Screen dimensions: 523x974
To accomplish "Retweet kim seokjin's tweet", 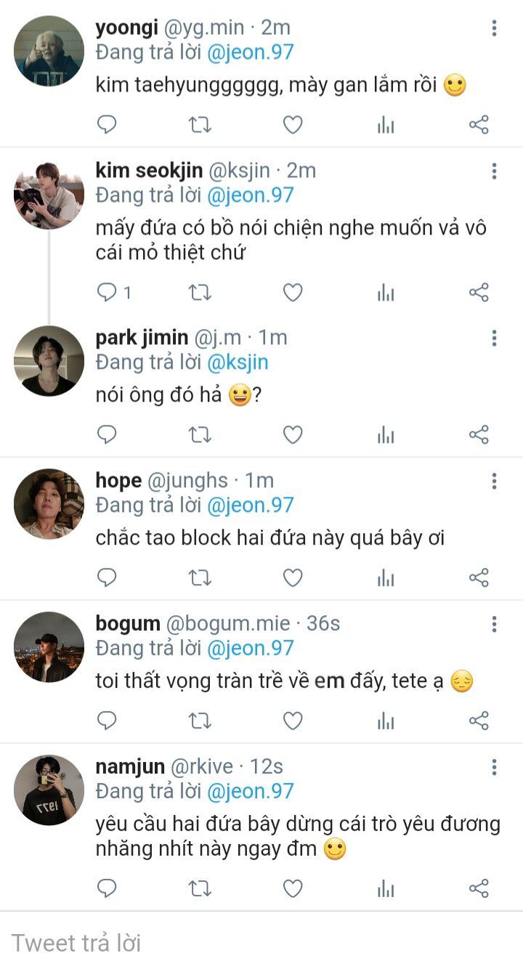I will [x=200, y=293].
